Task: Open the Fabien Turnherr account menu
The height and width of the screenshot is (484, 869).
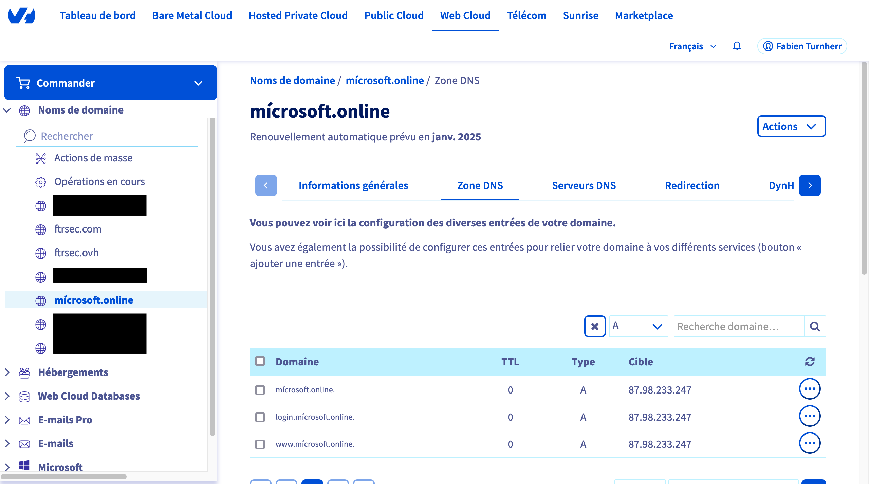Action: tap(802, 46)
